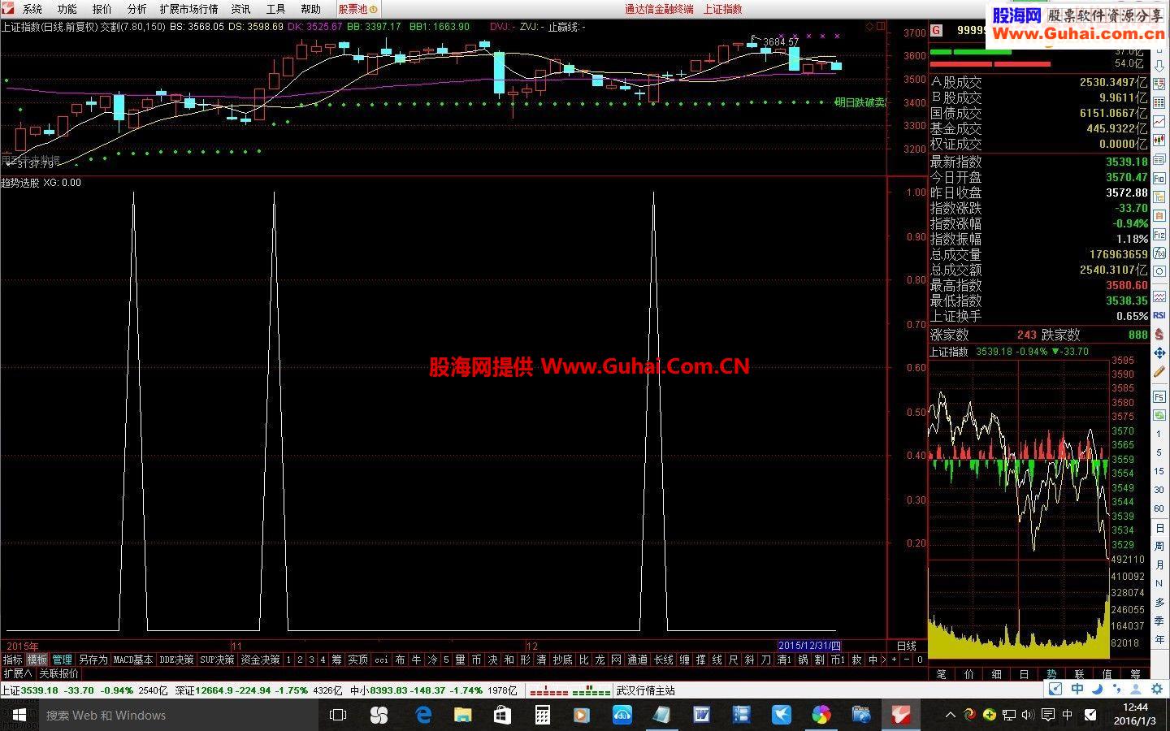Select the DDE决策 template tab
Viewport: 1170px width, 731px height.
[176, 660]
